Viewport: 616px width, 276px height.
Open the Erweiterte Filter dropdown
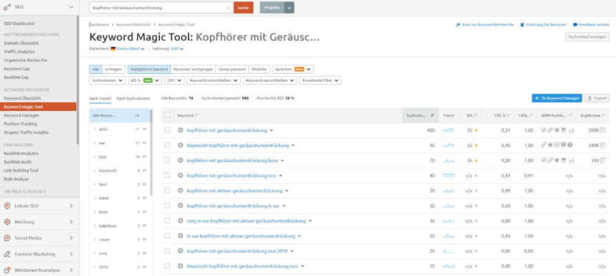[x=321, y=80]
